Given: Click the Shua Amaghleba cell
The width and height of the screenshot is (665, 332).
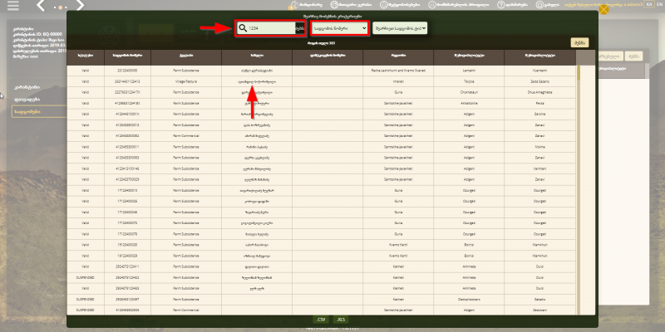Looking at the screenshot, I should click(x=539, y=92).
